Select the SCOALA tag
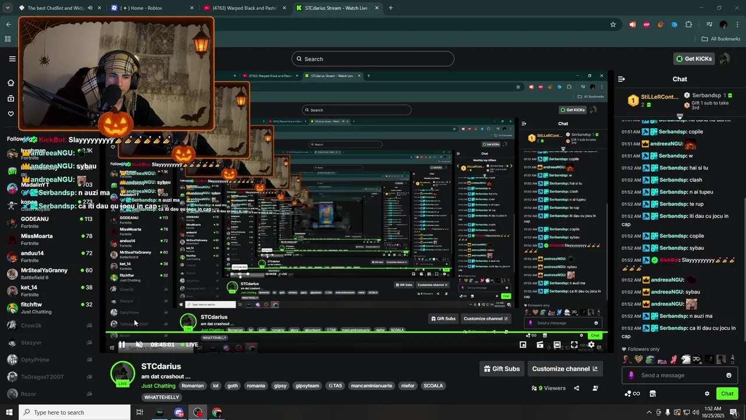 [x=433, y=386]
